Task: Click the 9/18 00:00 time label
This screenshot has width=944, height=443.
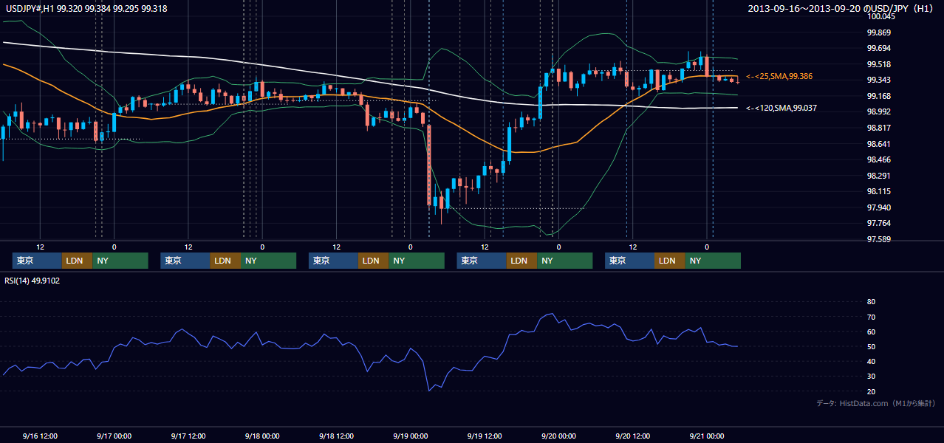Action: tap(262, 436)
